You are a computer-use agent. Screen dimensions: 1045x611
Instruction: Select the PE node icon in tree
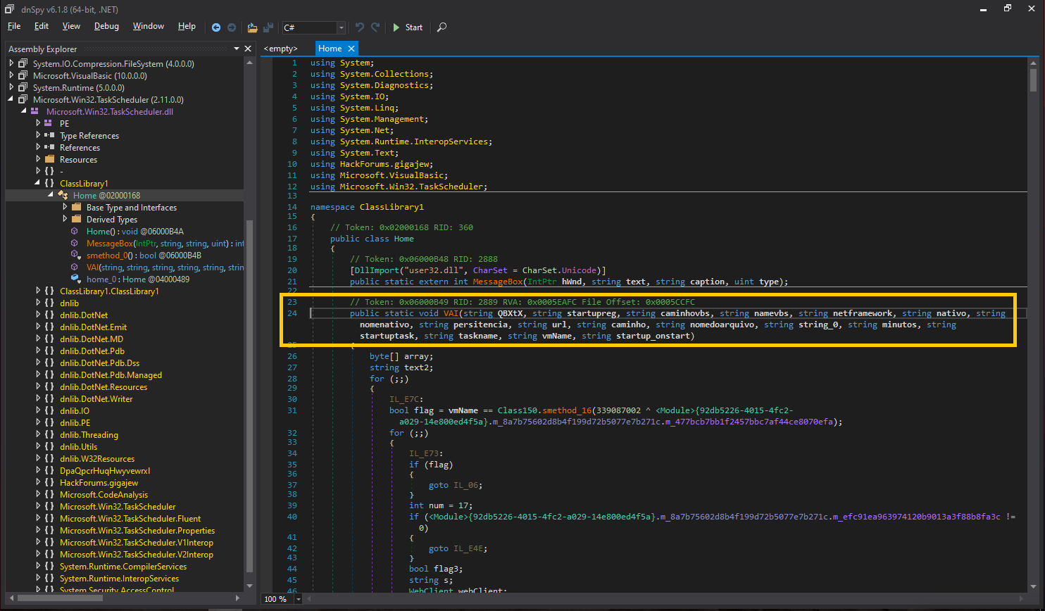point(49,123)
